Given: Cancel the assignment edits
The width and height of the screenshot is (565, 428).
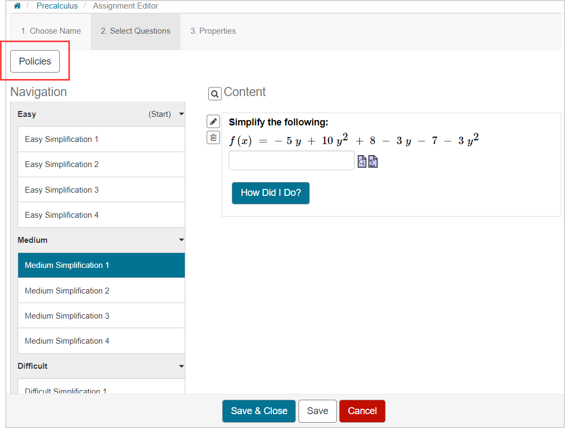Looking at the screenshot, I should coord(362,411).
